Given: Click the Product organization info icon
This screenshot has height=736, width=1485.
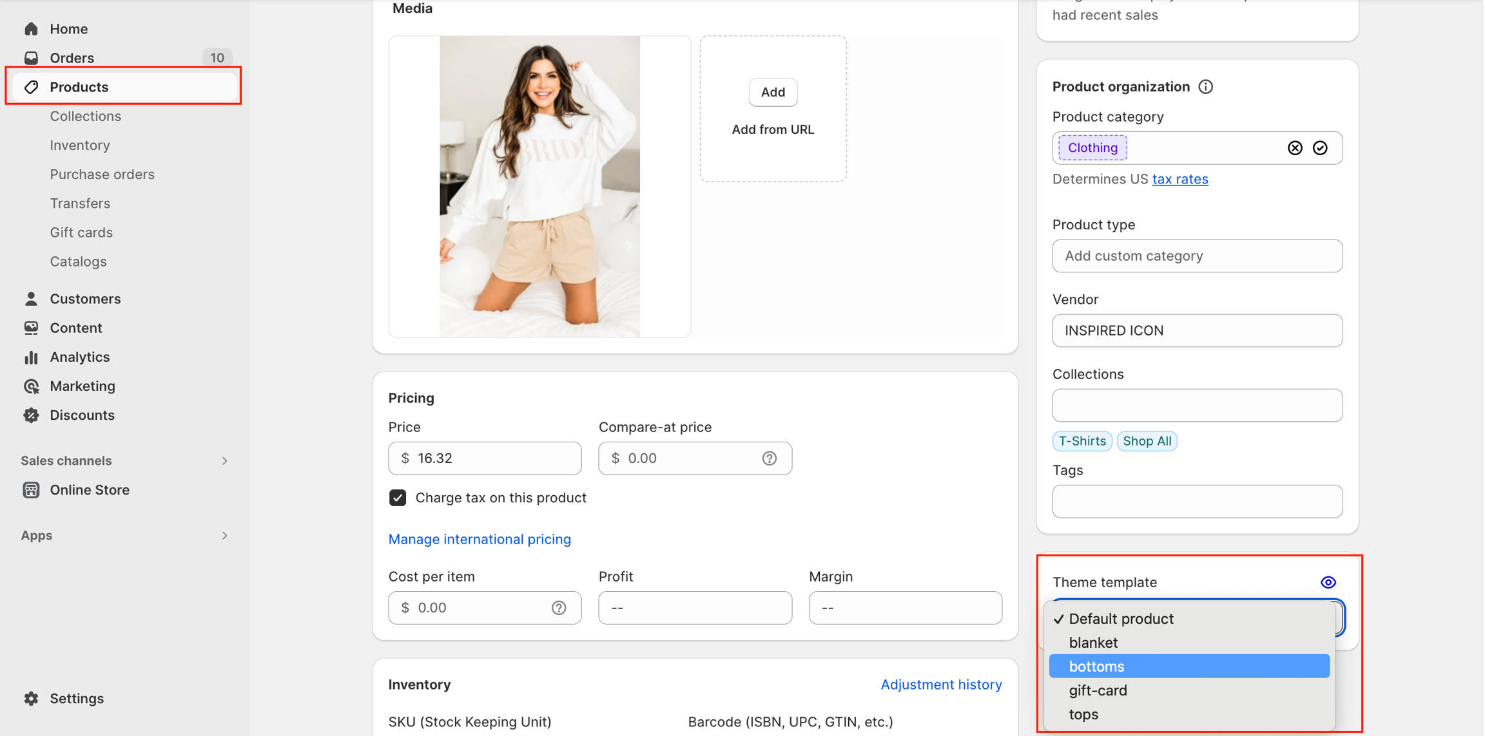Looking at the screenshot, I should tap(1206, 87).
